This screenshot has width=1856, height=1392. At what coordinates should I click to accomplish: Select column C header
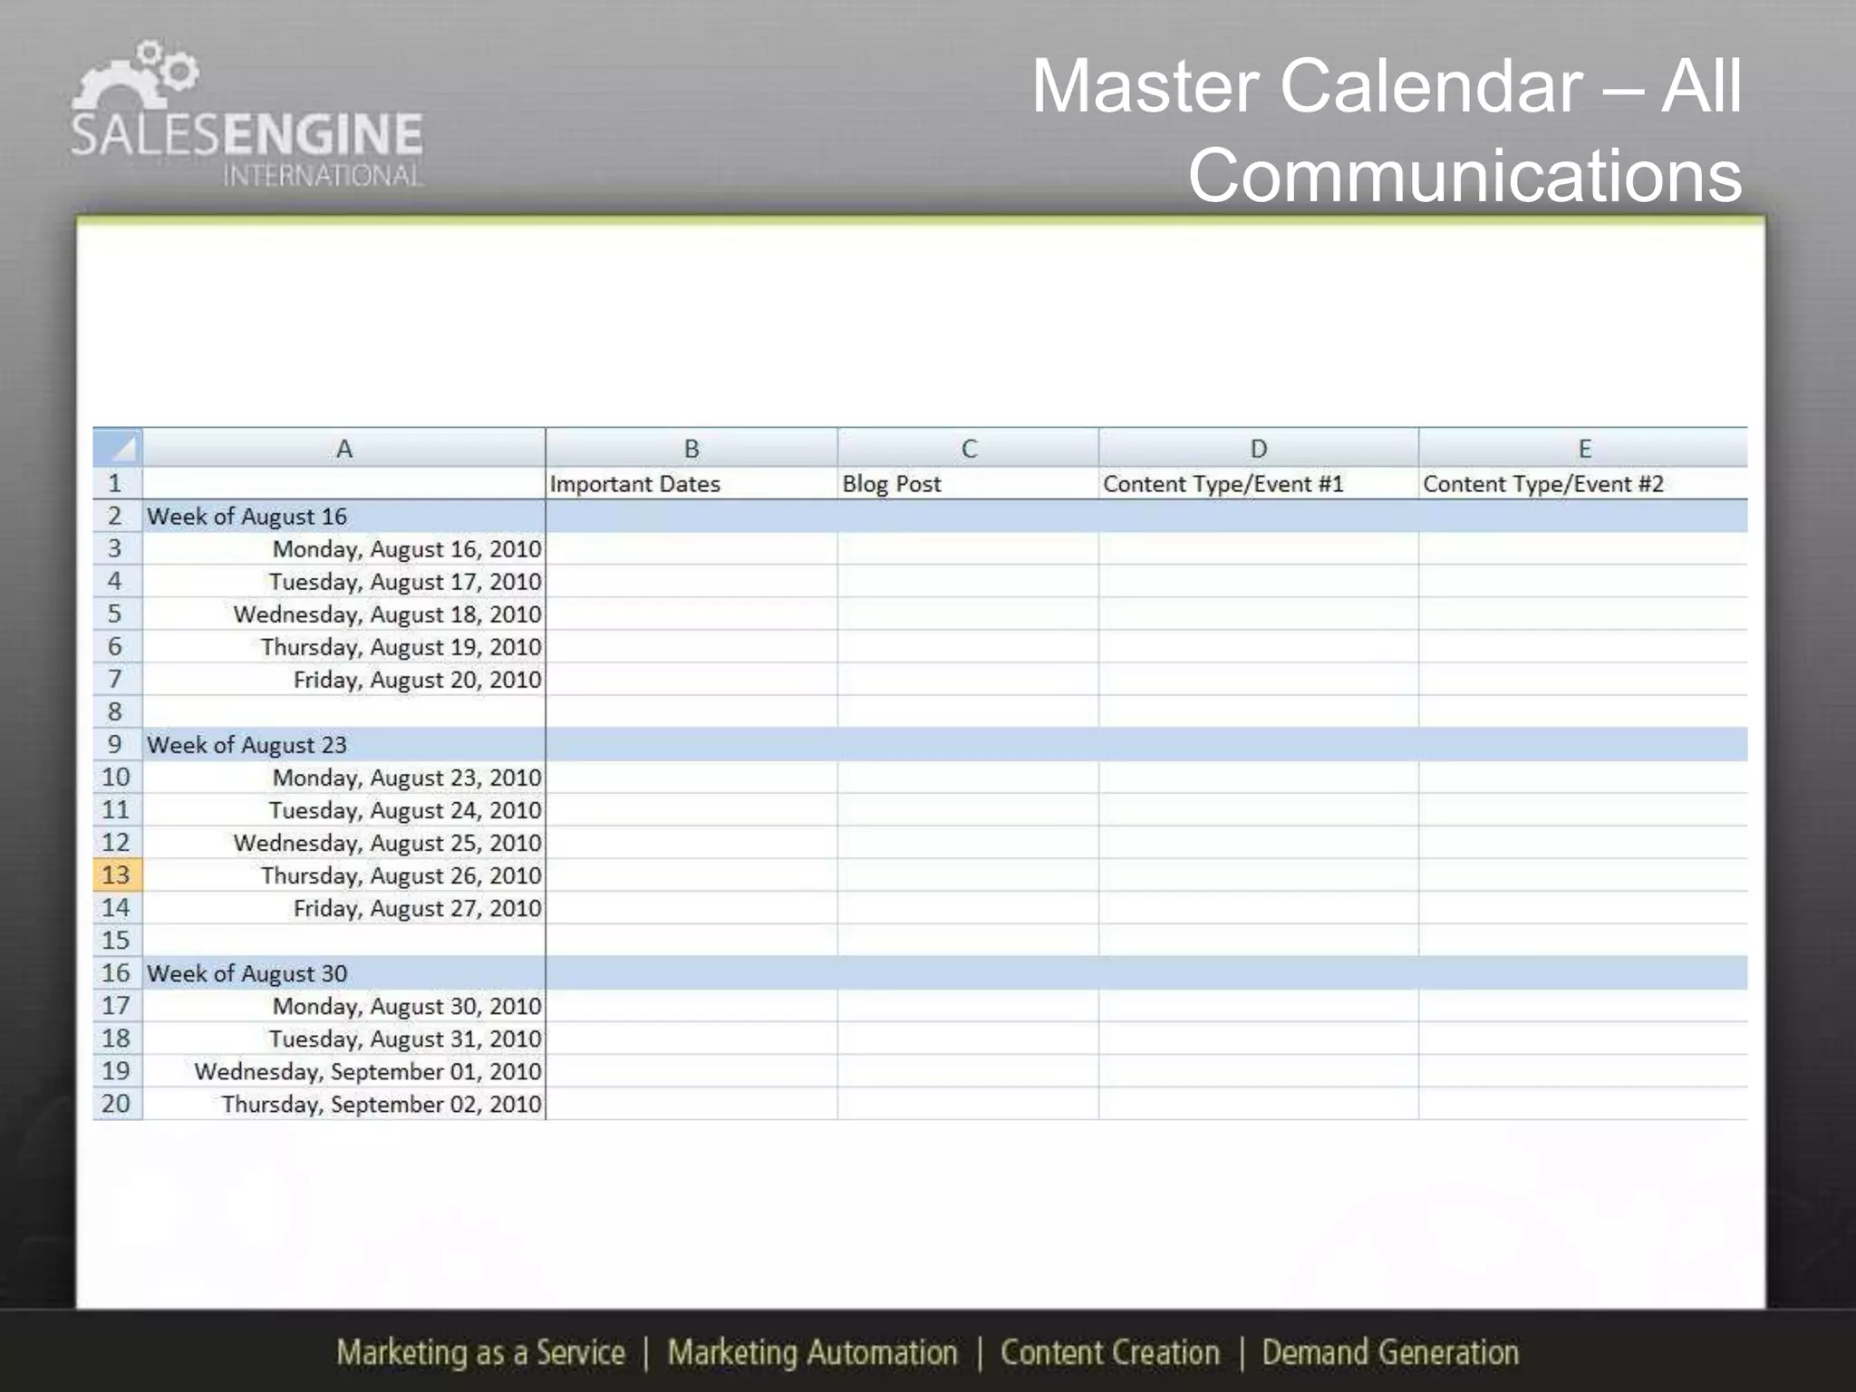968,448
